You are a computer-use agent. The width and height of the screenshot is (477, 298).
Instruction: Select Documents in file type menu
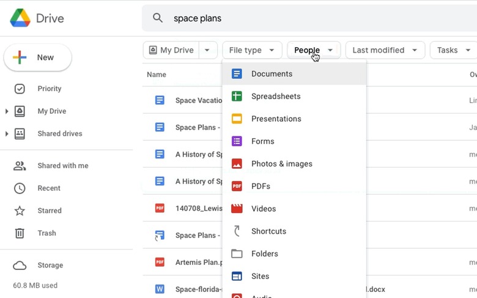(x=272, y=74)
